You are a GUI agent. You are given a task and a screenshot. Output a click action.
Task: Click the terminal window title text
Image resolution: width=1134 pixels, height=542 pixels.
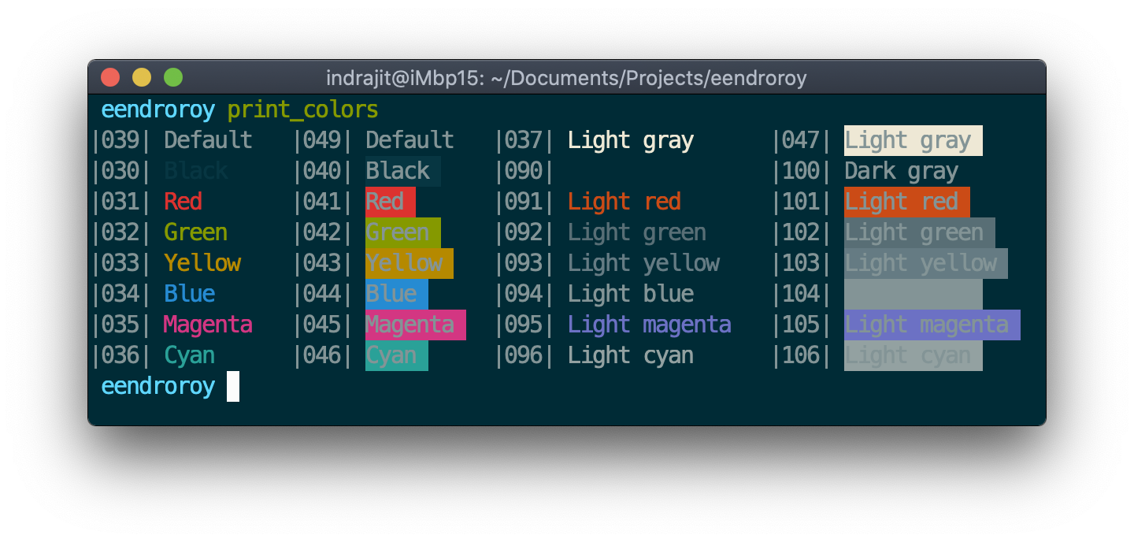coord(566,78)
